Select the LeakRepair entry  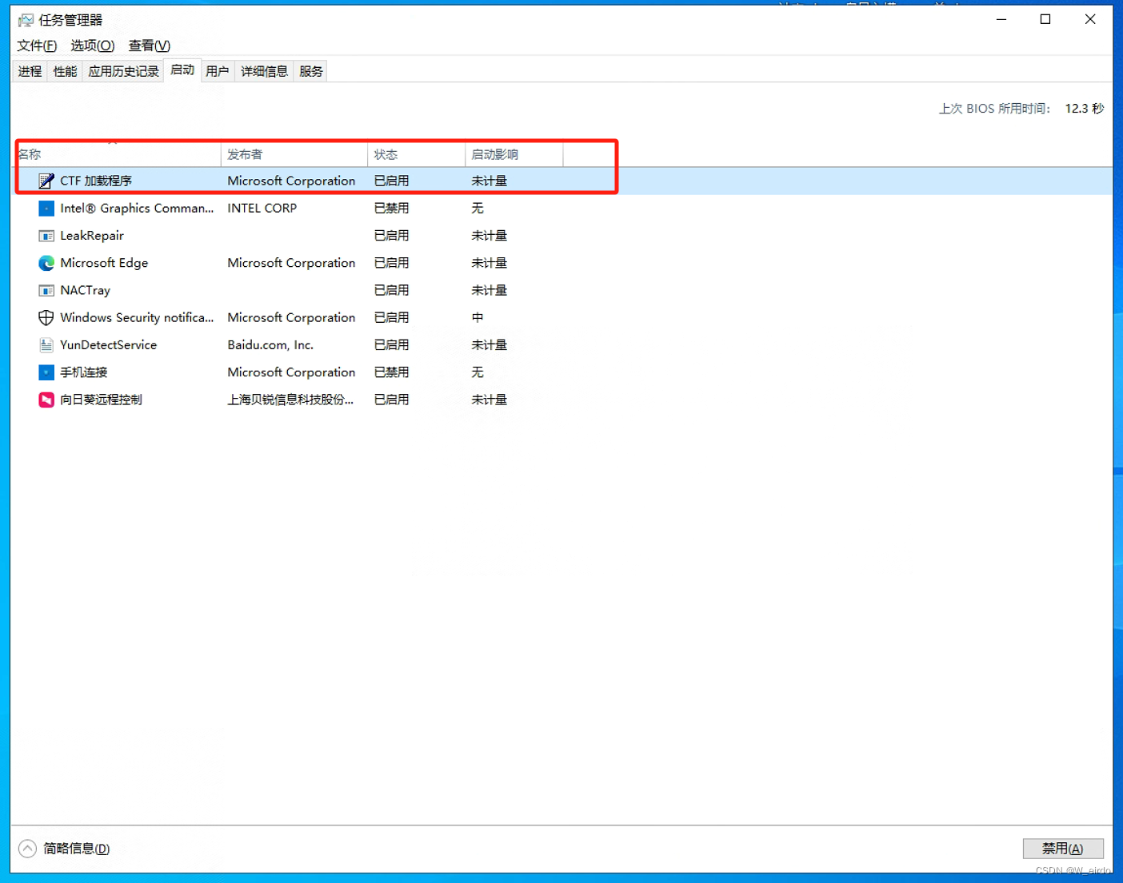click(92, 236)
